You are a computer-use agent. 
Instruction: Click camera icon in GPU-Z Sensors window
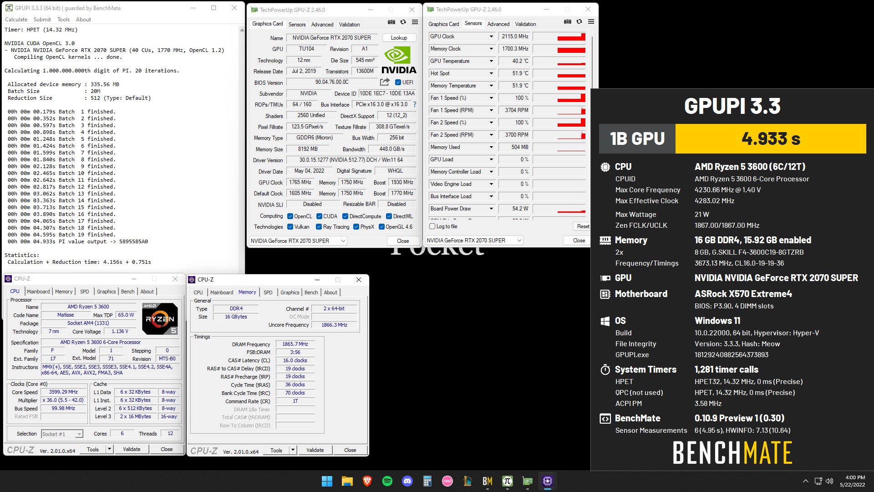point(567,21)
